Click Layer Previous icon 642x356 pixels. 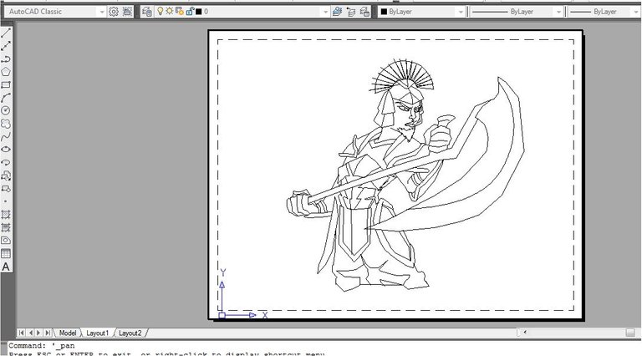(x=351, y=12)
